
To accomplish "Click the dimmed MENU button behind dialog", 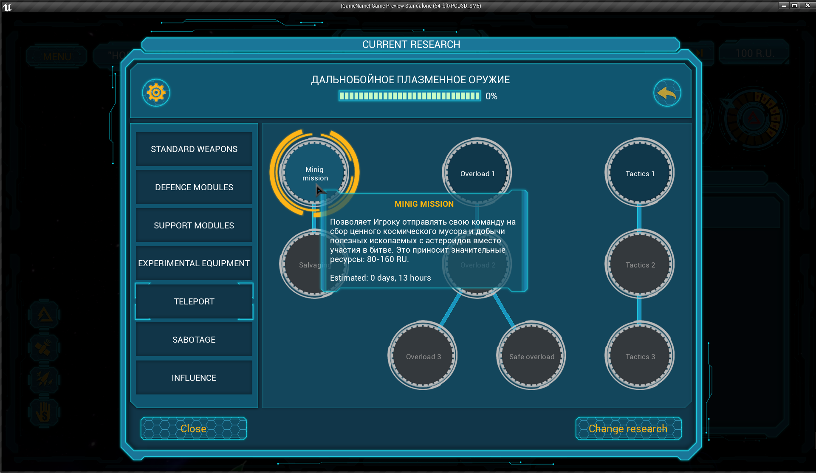I will [x=57, y=56].
